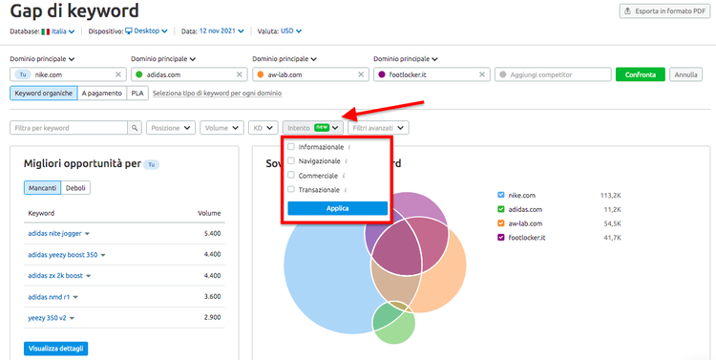Remove aw-lab.com domain with X icon
The image size is (716, 360).
click(361, 74)
